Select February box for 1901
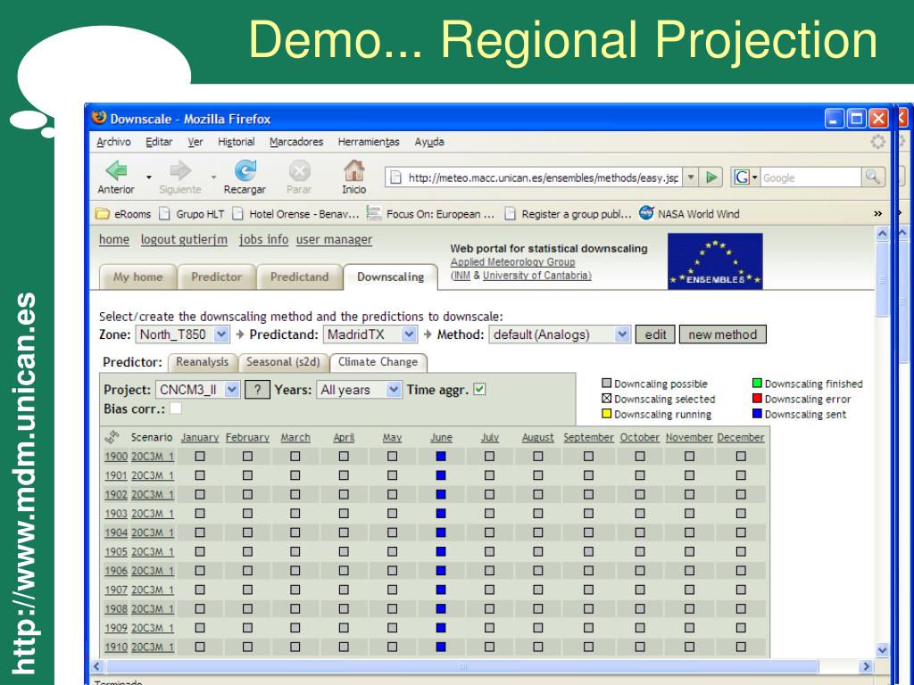Viewport: 914px width, 685px height. click(248, 475)
